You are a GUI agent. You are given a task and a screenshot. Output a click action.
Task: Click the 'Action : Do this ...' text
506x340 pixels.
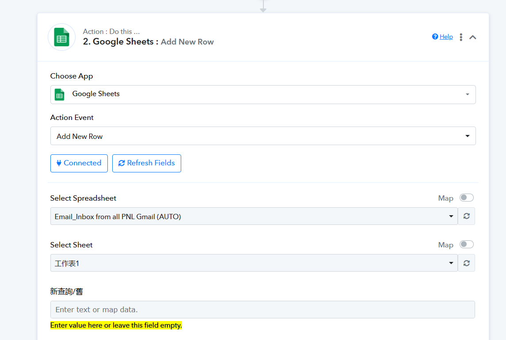point(111,32)
